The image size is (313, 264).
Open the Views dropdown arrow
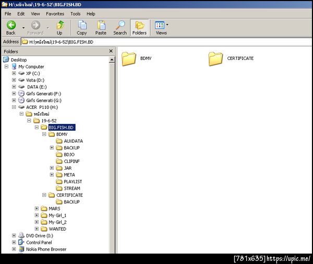point(167,24)
